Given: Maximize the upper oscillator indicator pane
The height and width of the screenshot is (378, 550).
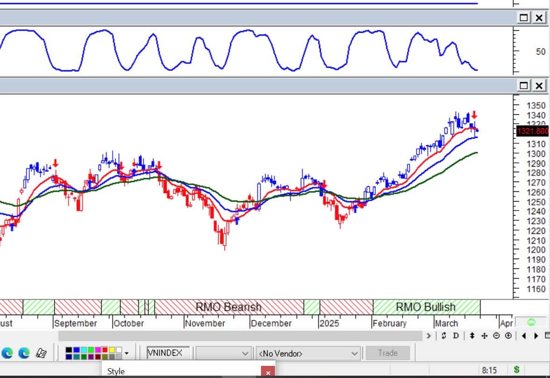Looking at the screenshot, I should pos(524,18).
